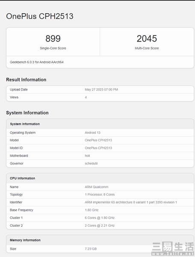Click the Governor label
Image resolution: width=195 pixels, height=257 pixels.
tap(17, 164)
